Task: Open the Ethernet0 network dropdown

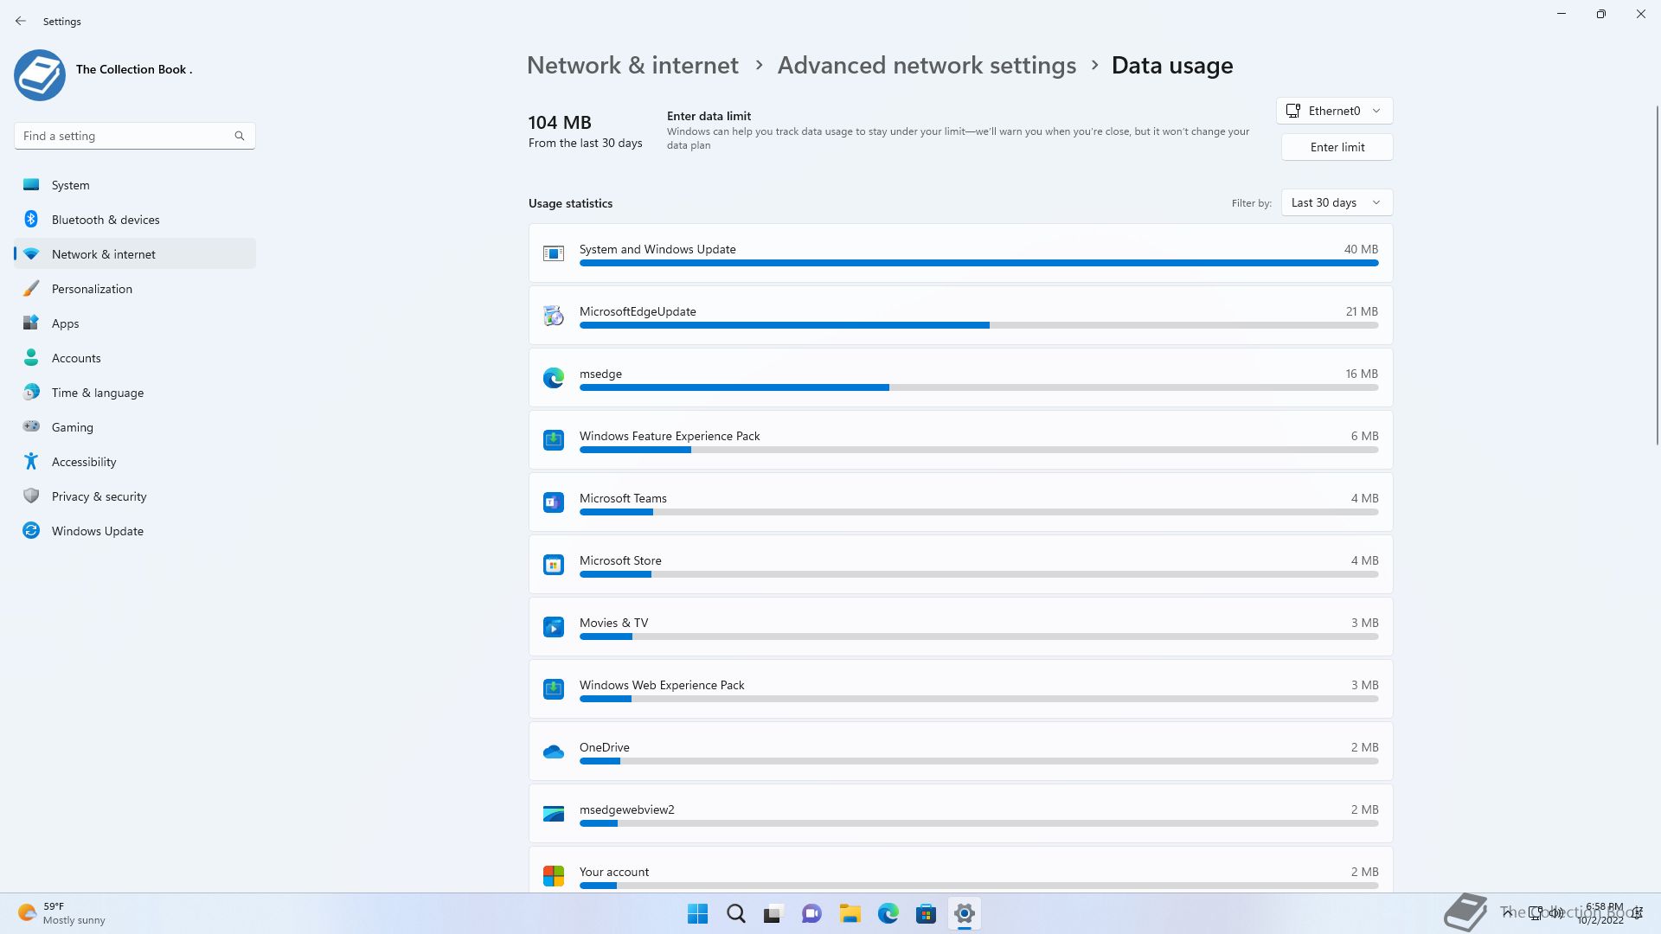Action: coord(1334,111)
